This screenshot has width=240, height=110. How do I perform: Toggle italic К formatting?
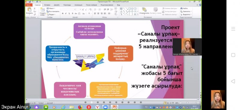[x=66, y=13]
